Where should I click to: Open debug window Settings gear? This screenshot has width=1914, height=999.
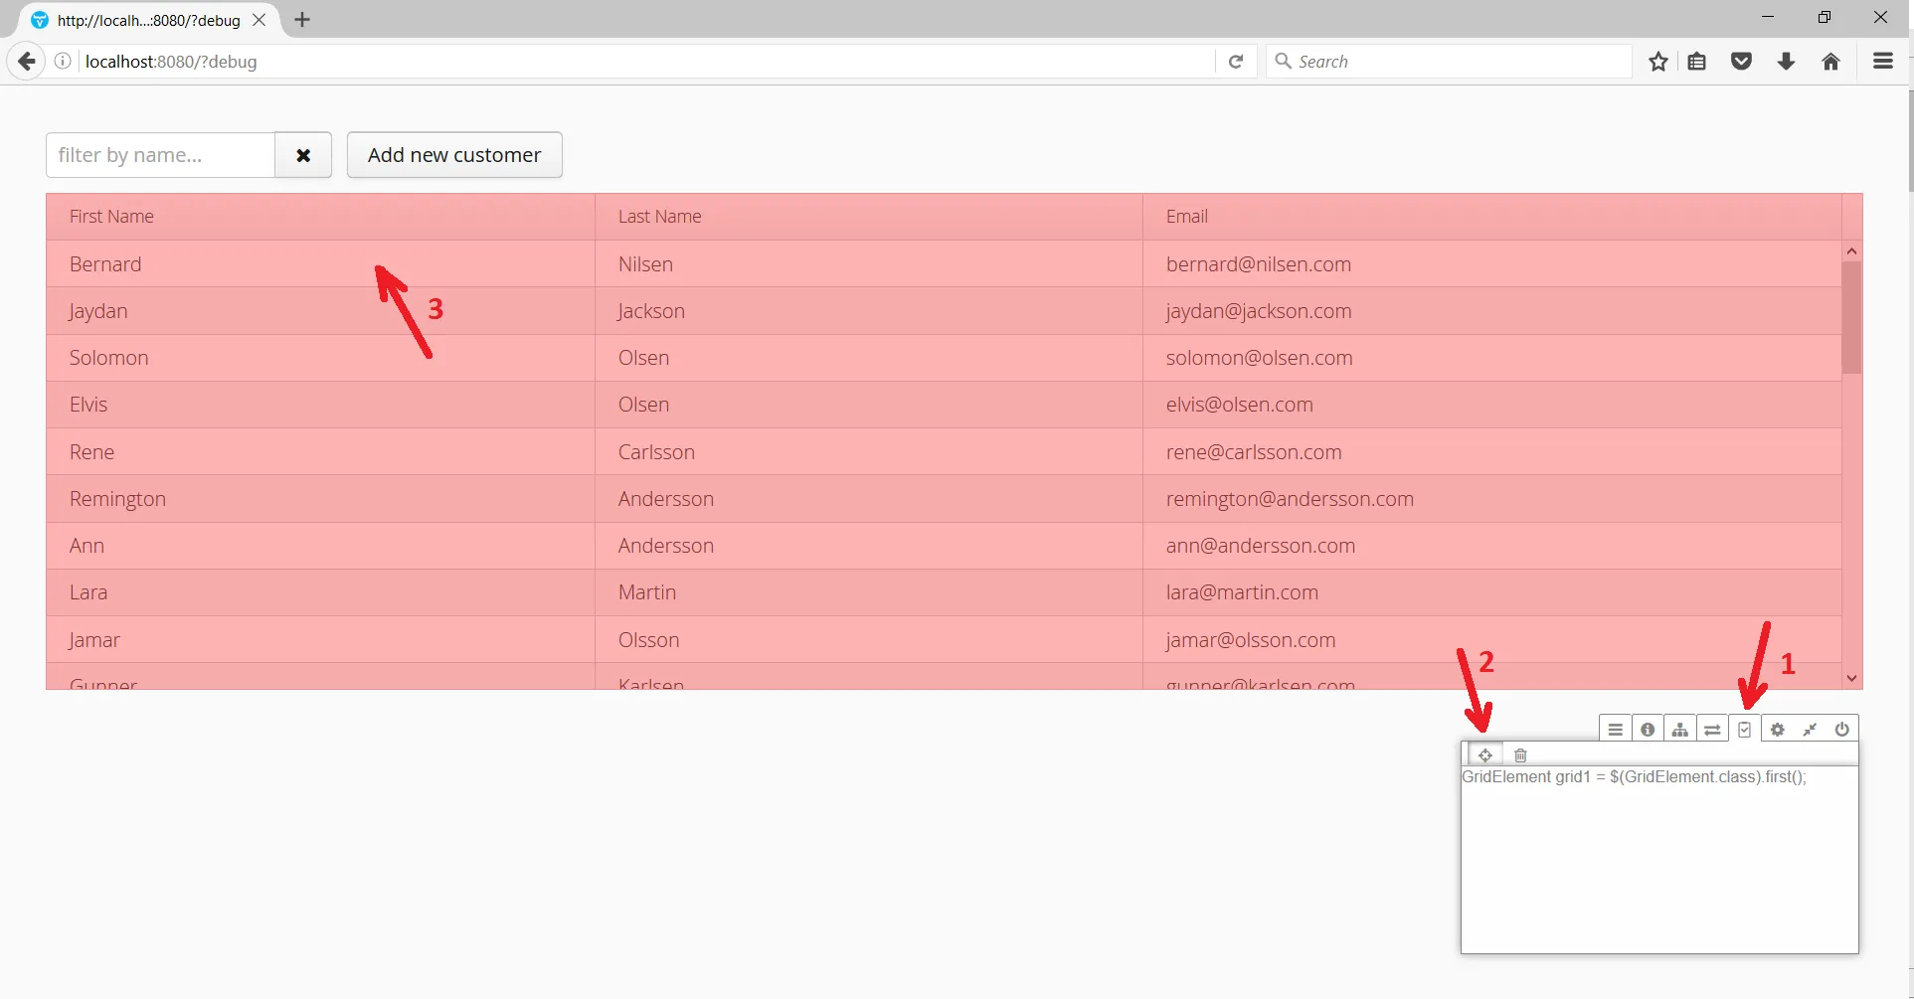(x=1777, y=729)
